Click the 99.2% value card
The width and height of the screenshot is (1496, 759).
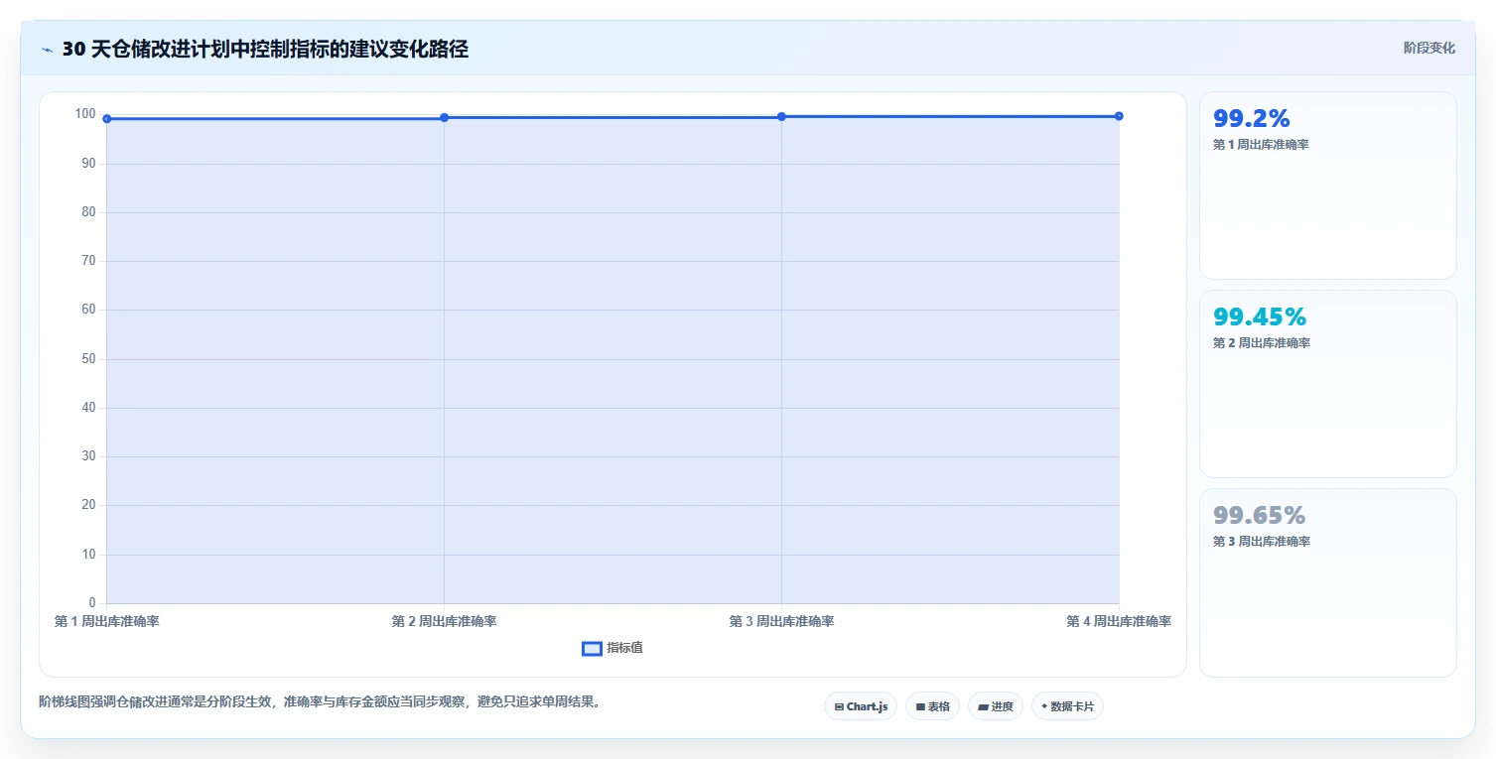[x=1328, y=186]
